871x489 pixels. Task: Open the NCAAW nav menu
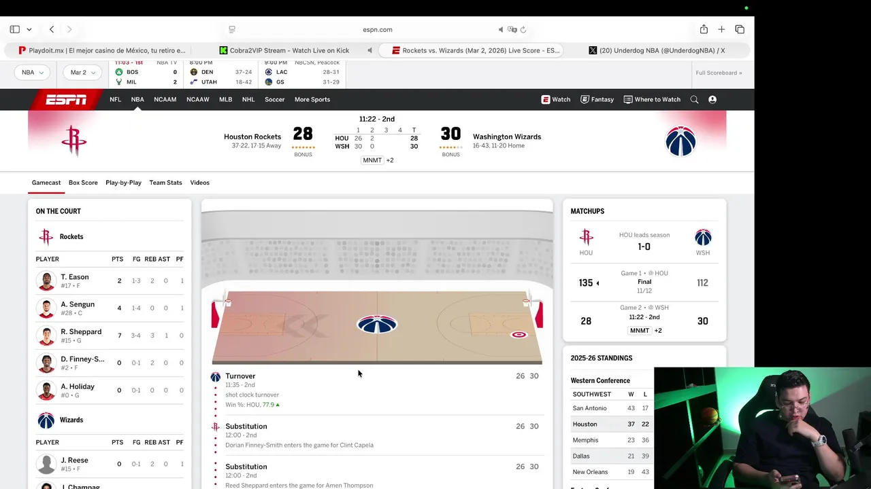point(198,99)
